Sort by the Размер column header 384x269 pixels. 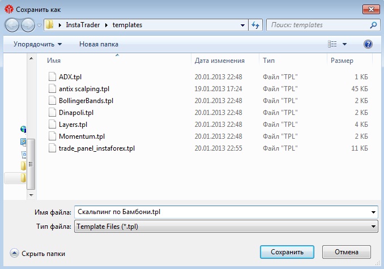pyautogui.click(x=342, y=61)
